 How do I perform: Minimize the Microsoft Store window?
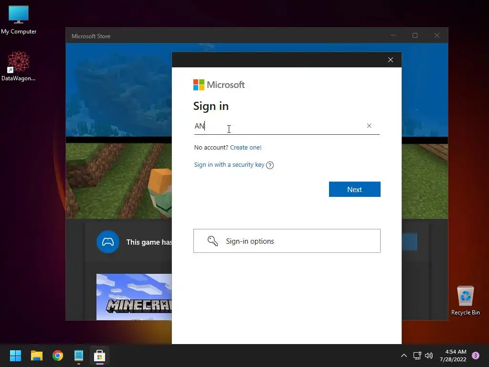[393, 35]
